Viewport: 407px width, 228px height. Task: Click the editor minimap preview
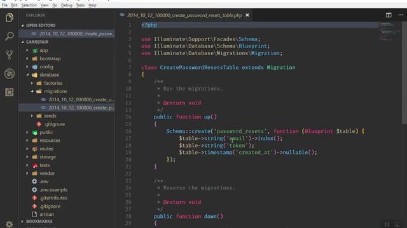[389, 32]
